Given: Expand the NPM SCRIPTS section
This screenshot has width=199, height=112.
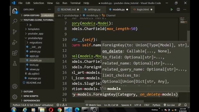Looking at the screenshot, I should click(x=31, y=96).
